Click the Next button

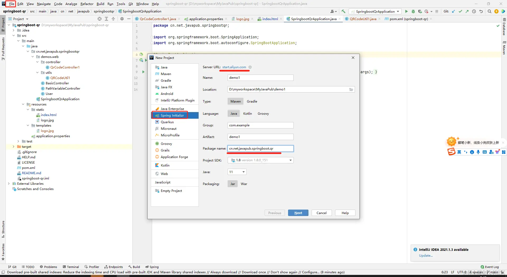pyautogui.click(x=298, y=213)
